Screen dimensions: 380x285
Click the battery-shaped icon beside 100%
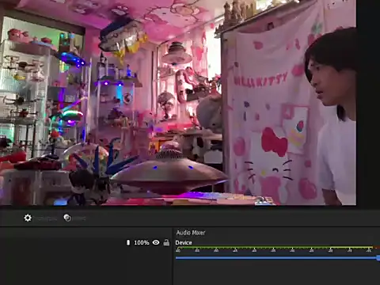(128, 242)
